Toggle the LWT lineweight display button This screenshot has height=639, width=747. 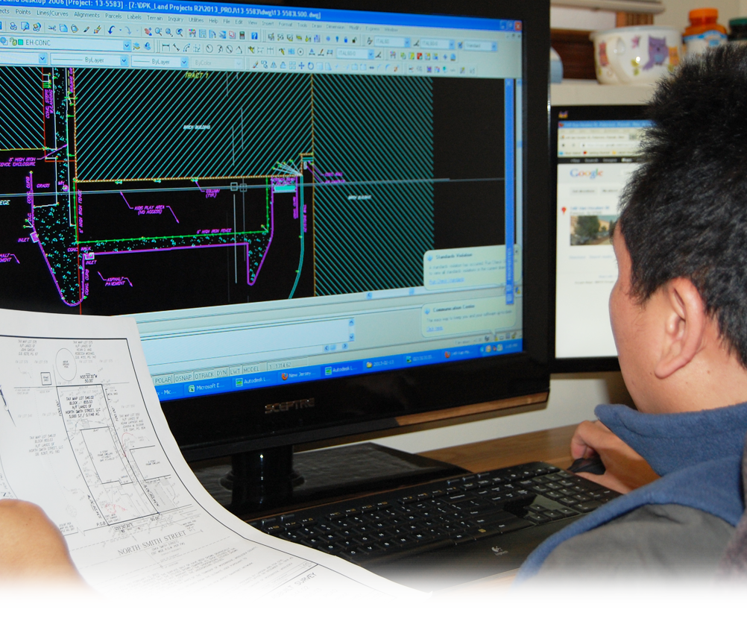[235, 371]
